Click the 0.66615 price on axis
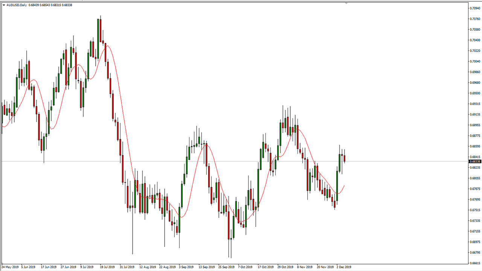 click(x=474, y=263)
